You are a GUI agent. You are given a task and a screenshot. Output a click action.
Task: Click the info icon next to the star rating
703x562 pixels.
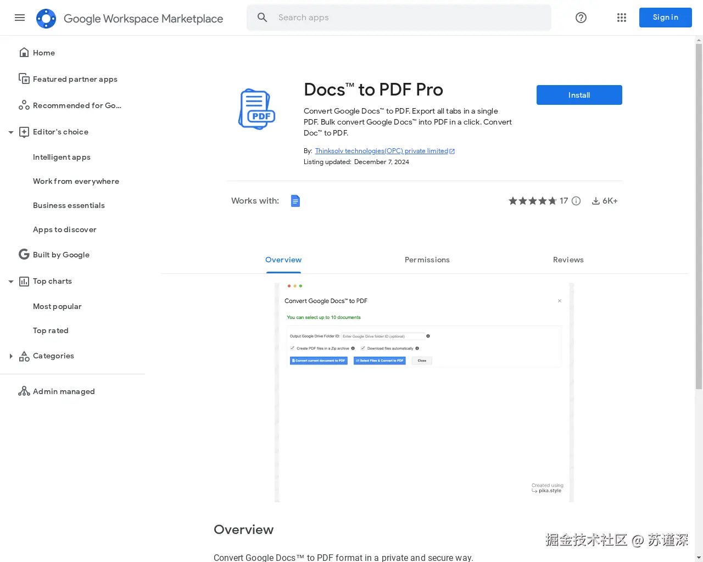click(x=576, y=201)
